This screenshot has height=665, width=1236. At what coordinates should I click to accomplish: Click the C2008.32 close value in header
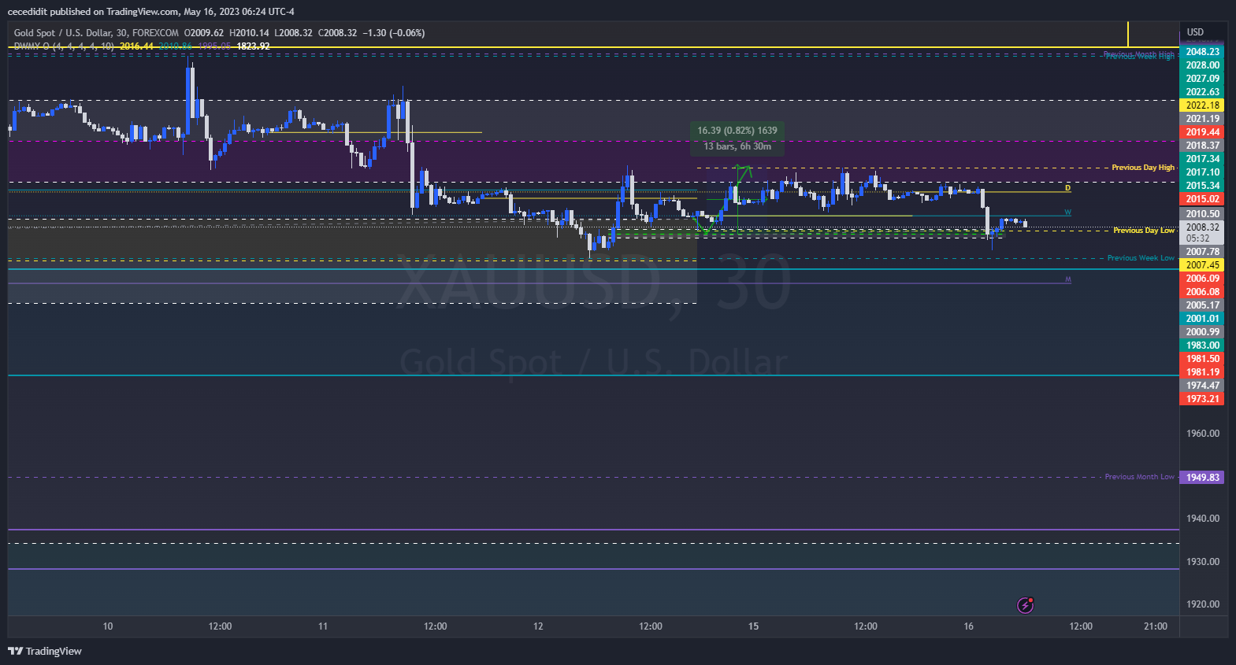[337, 33]
